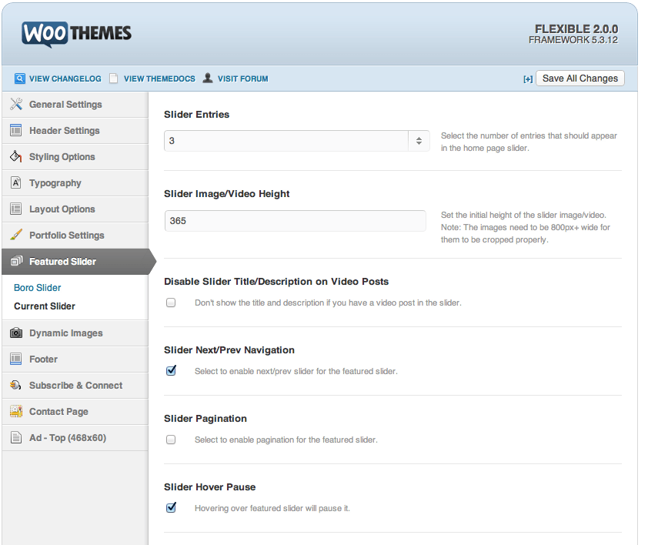This screenshot has width=648, height=545.
Task: Open the Slider Entries dropdown
Action: (x=296, y=142)
